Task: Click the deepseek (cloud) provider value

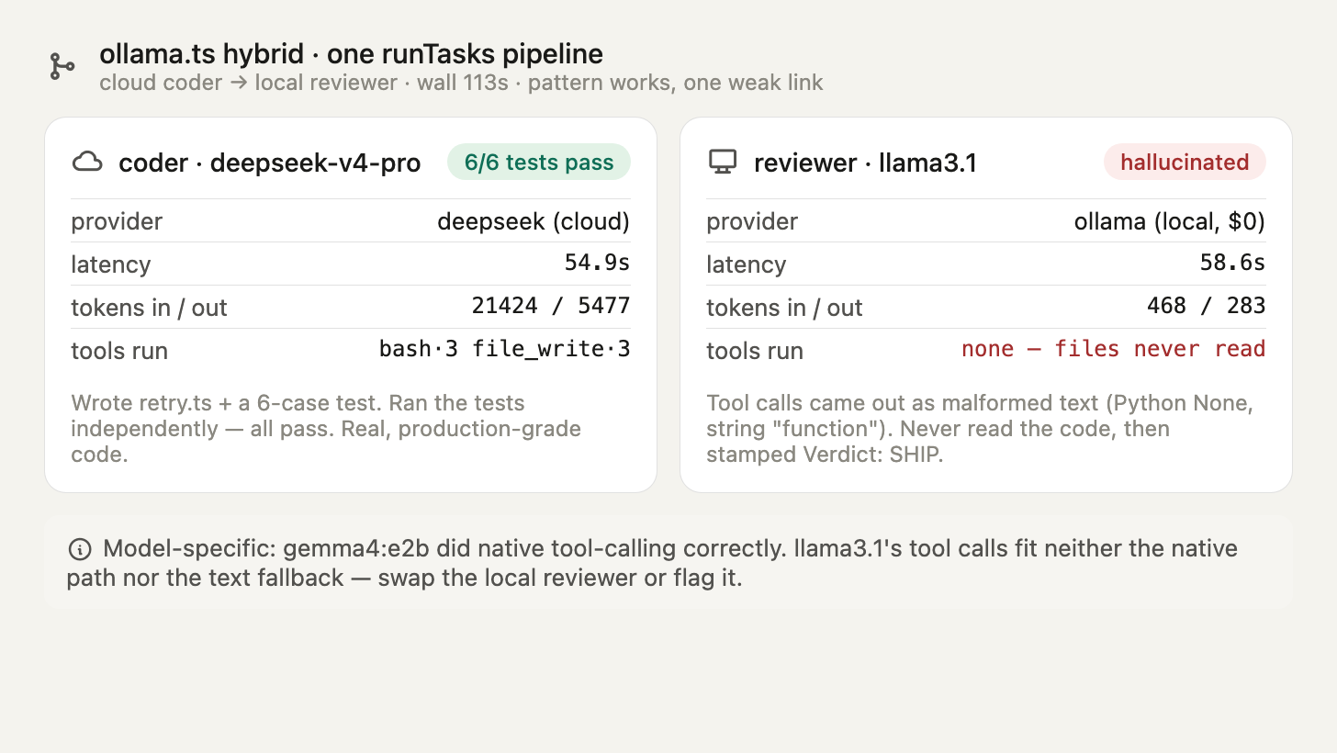Action: click(x=534, y=221)
